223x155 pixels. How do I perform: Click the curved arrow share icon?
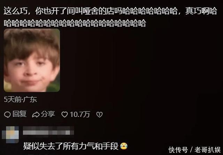point(36,115)
